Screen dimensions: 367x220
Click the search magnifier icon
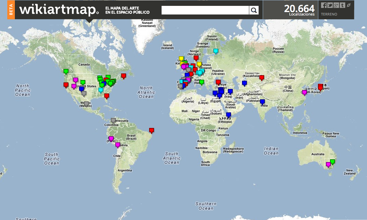click(x=254, y=10)
